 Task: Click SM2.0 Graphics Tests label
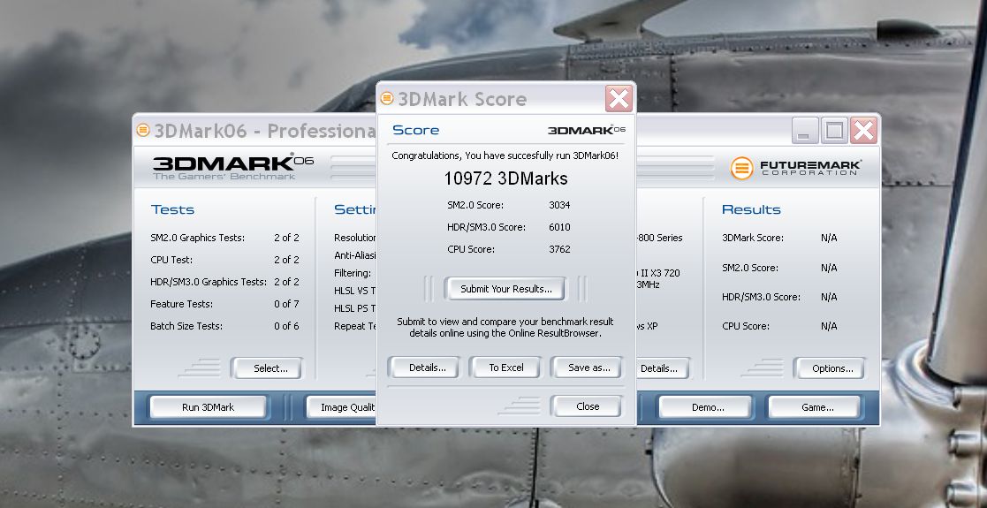tap(198, 238)
